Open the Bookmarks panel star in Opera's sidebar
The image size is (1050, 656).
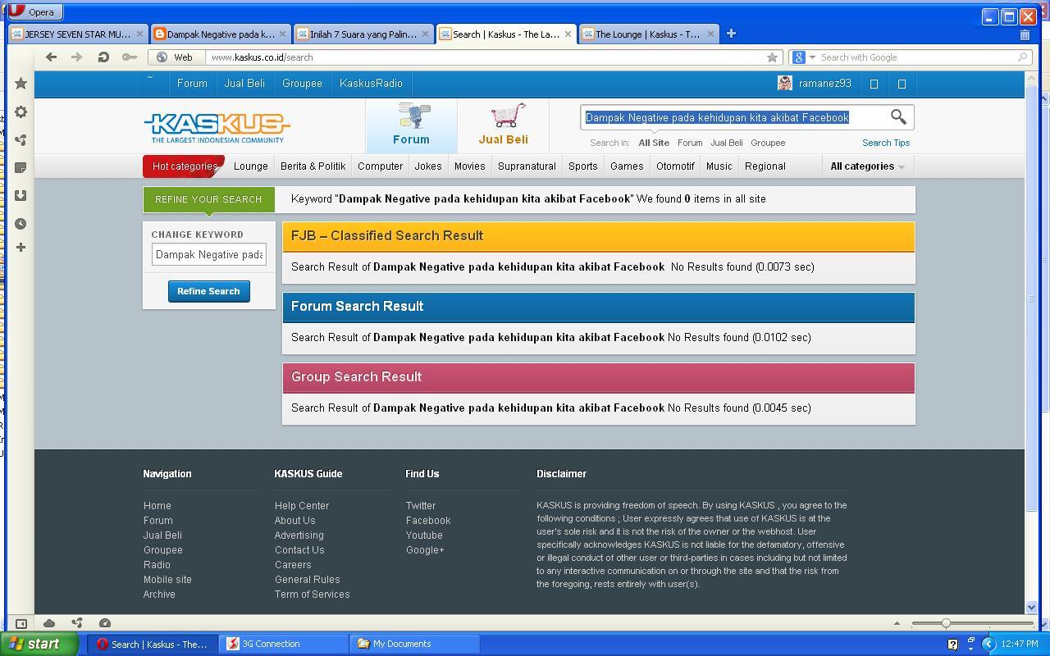pos(21,84)
